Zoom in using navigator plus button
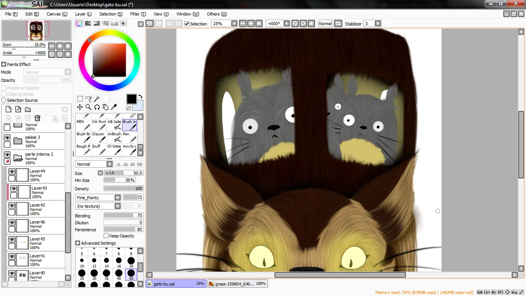Screen dimensions: 526x296 (x=60, y=46)
